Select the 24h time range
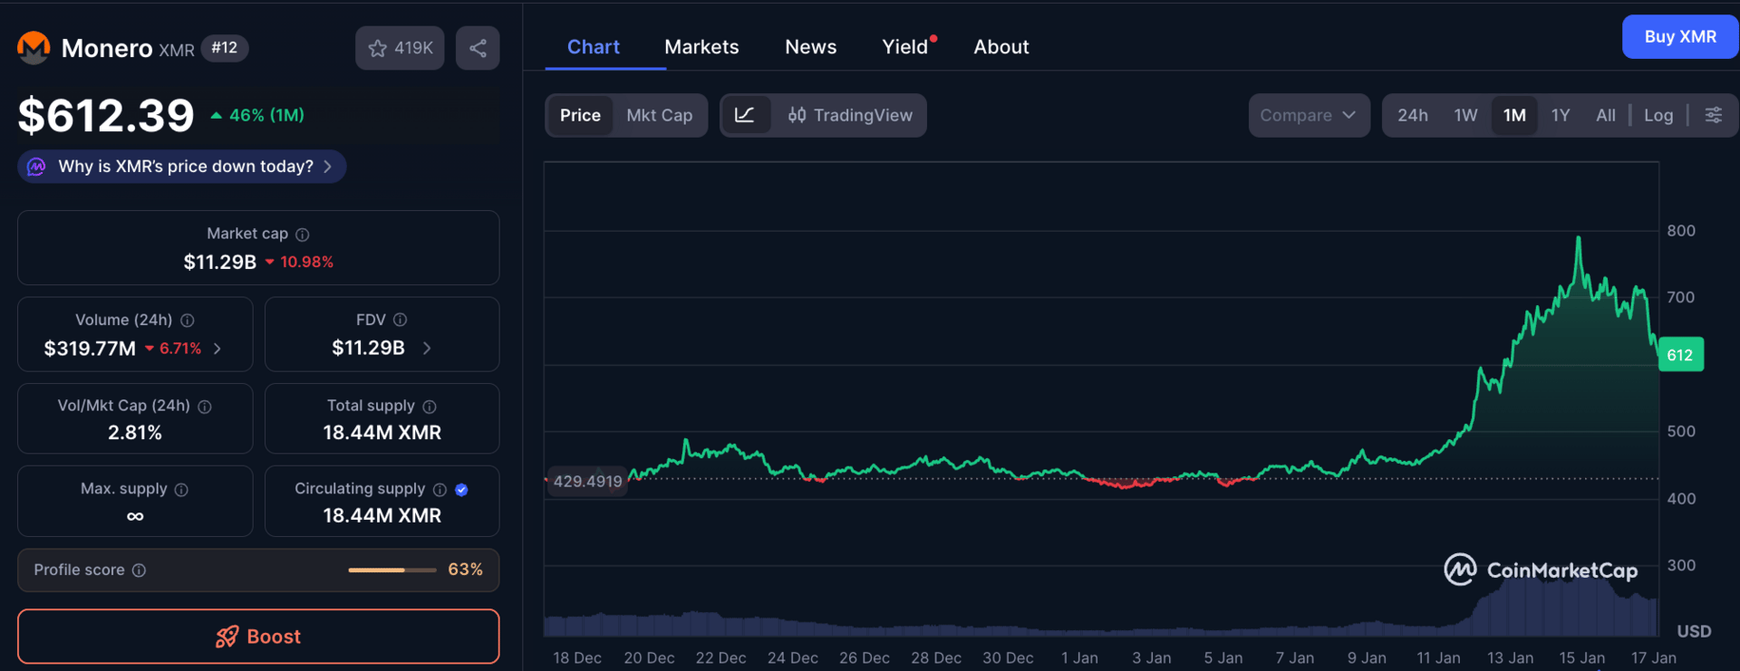The width and height of the screenshot is (1740, 671). click(x=1412, y=115)
